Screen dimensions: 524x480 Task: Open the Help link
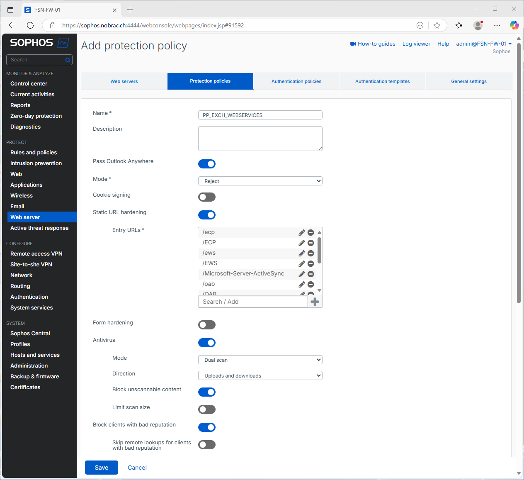[443, 44]
